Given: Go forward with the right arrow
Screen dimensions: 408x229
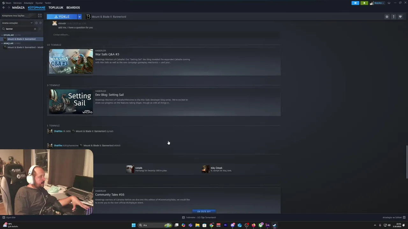Looking at the screenshot, I should point(8,7).
